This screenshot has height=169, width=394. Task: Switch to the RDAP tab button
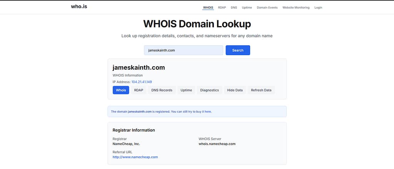pos(139,90)
